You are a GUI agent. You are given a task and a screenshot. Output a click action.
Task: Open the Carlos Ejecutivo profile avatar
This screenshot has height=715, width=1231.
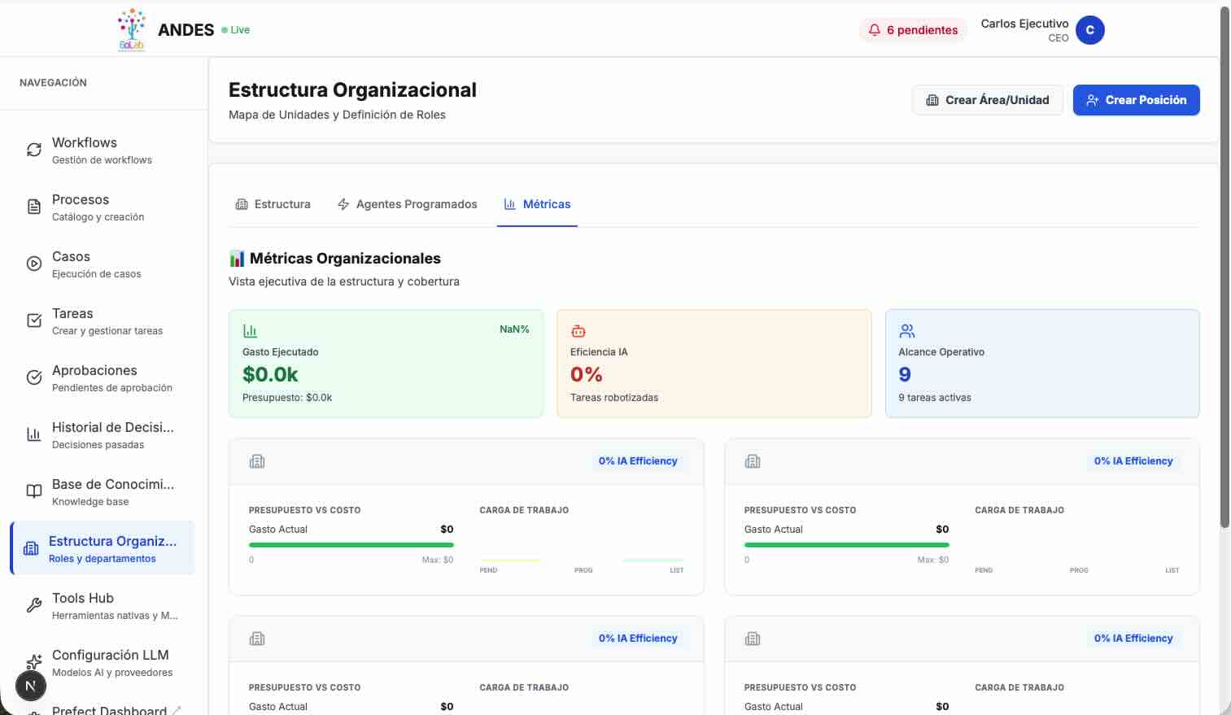coord(1089,30)
